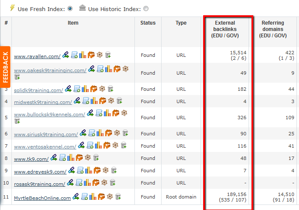Open the MyrtleBeachOnline.com link
299x210 pixels.
(42, 198)
